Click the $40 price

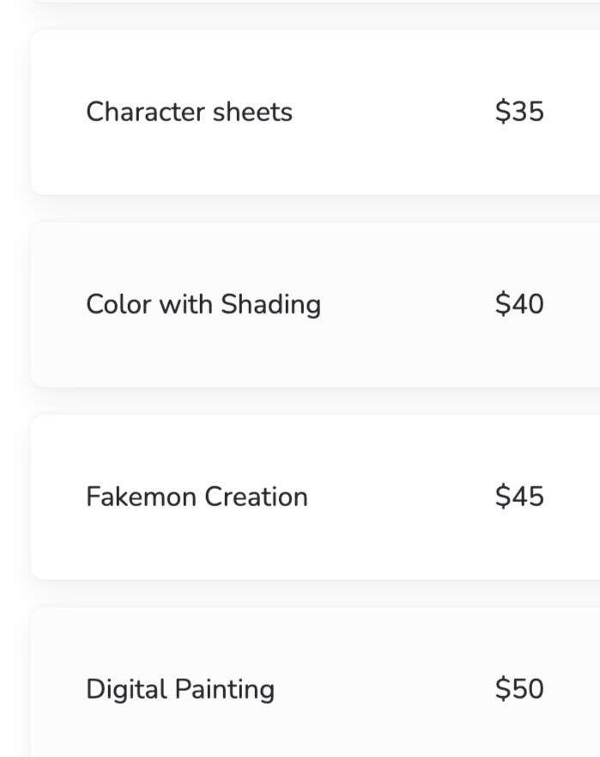519,304
